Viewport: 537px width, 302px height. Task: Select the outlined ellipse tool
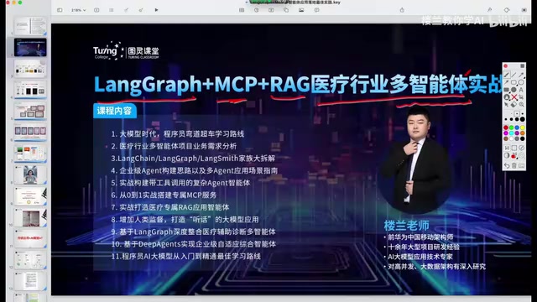[521, 82]
